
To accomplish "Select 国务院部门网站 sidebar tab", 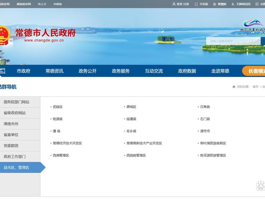I will (x=20, y=102).
